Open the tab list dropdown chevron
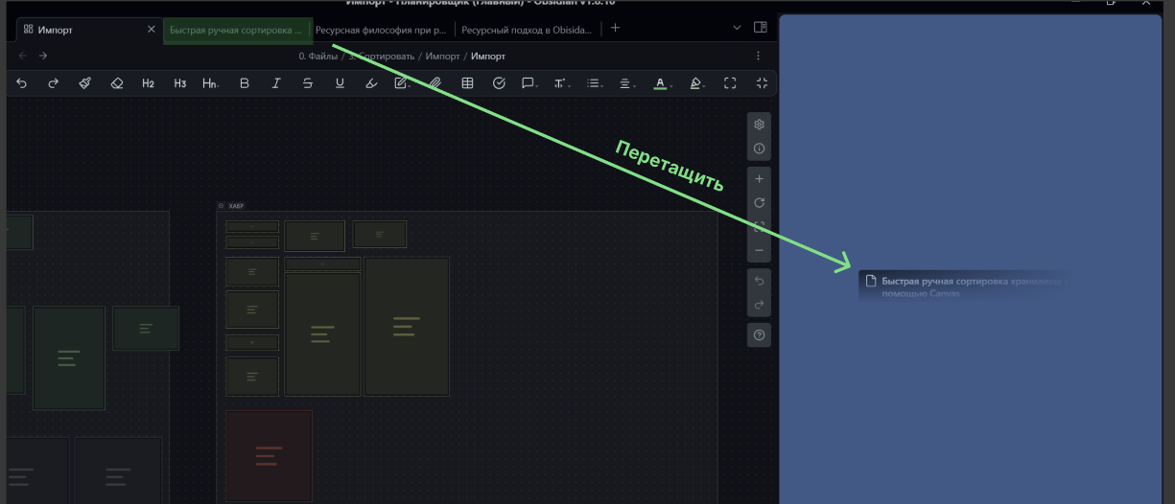This screenshot has width=1175, height=504. 737,28
